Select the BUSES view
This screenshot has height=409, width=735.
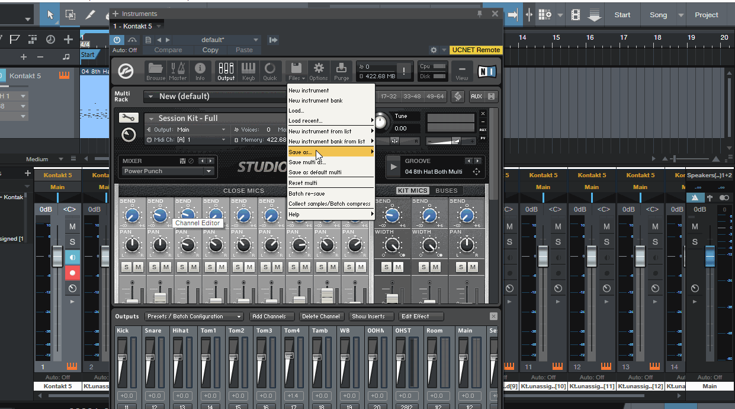click(x=447, y=190)
